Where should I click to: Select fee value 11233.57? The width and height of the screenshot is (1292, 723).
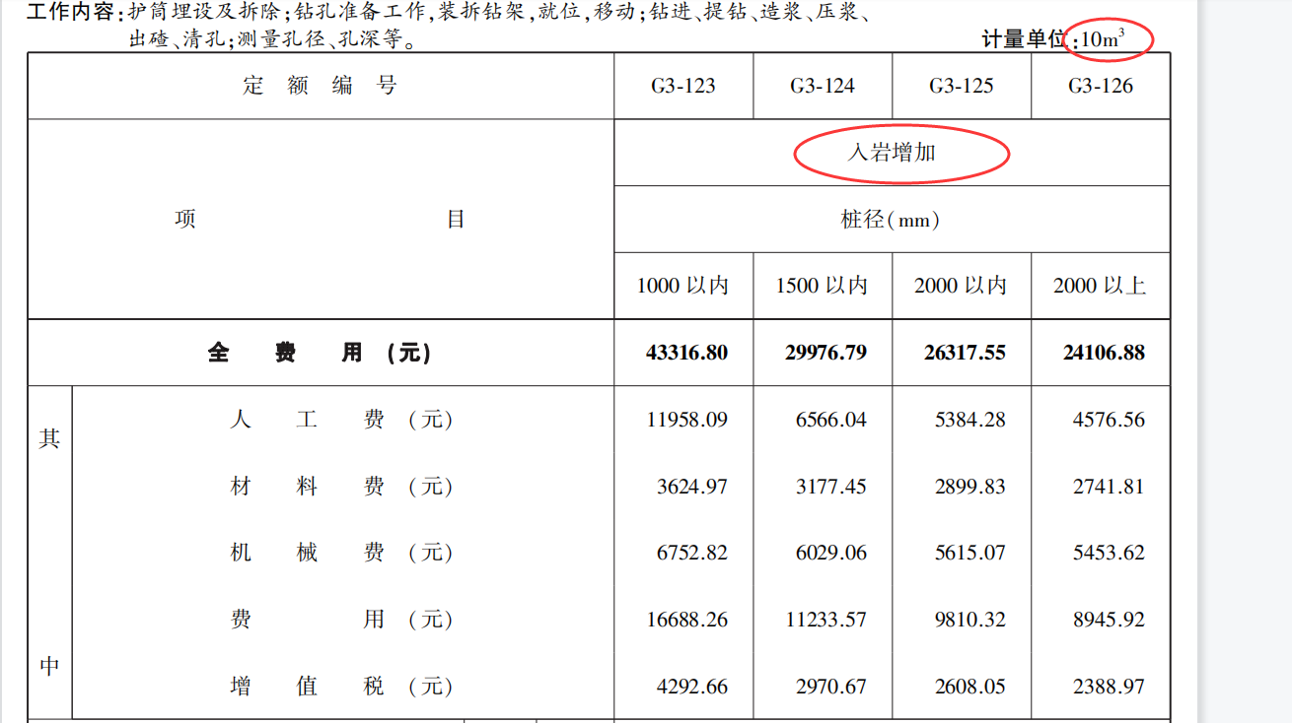pyautogui.click(x=826, y=620)
